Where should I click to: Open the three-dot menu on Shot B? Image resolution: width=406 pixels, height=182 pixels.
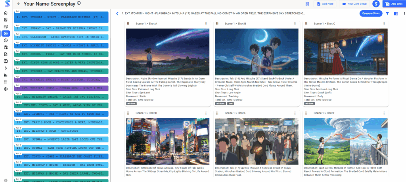tap(295, 24)
